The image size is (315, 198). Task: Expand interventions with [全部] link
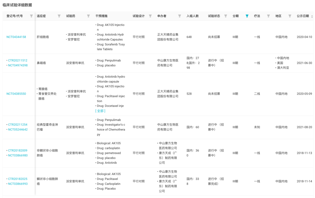[x=100, y=111]
